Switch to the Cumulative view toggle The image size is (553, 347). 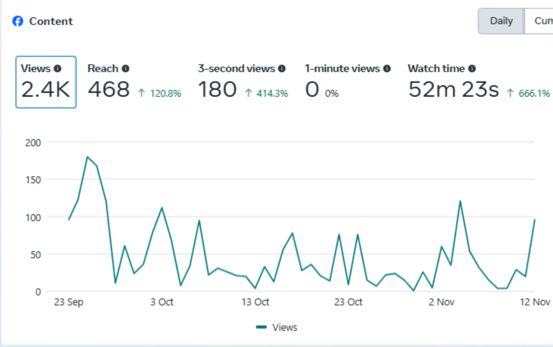539,21
